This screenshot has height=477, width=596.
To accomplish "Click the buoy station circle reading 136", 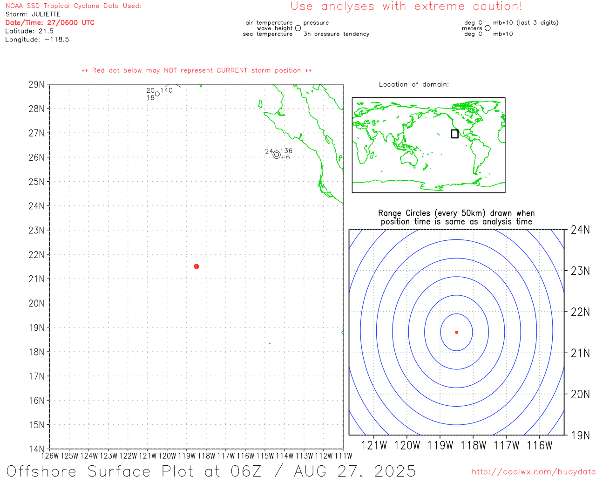I will pos(277,155).
